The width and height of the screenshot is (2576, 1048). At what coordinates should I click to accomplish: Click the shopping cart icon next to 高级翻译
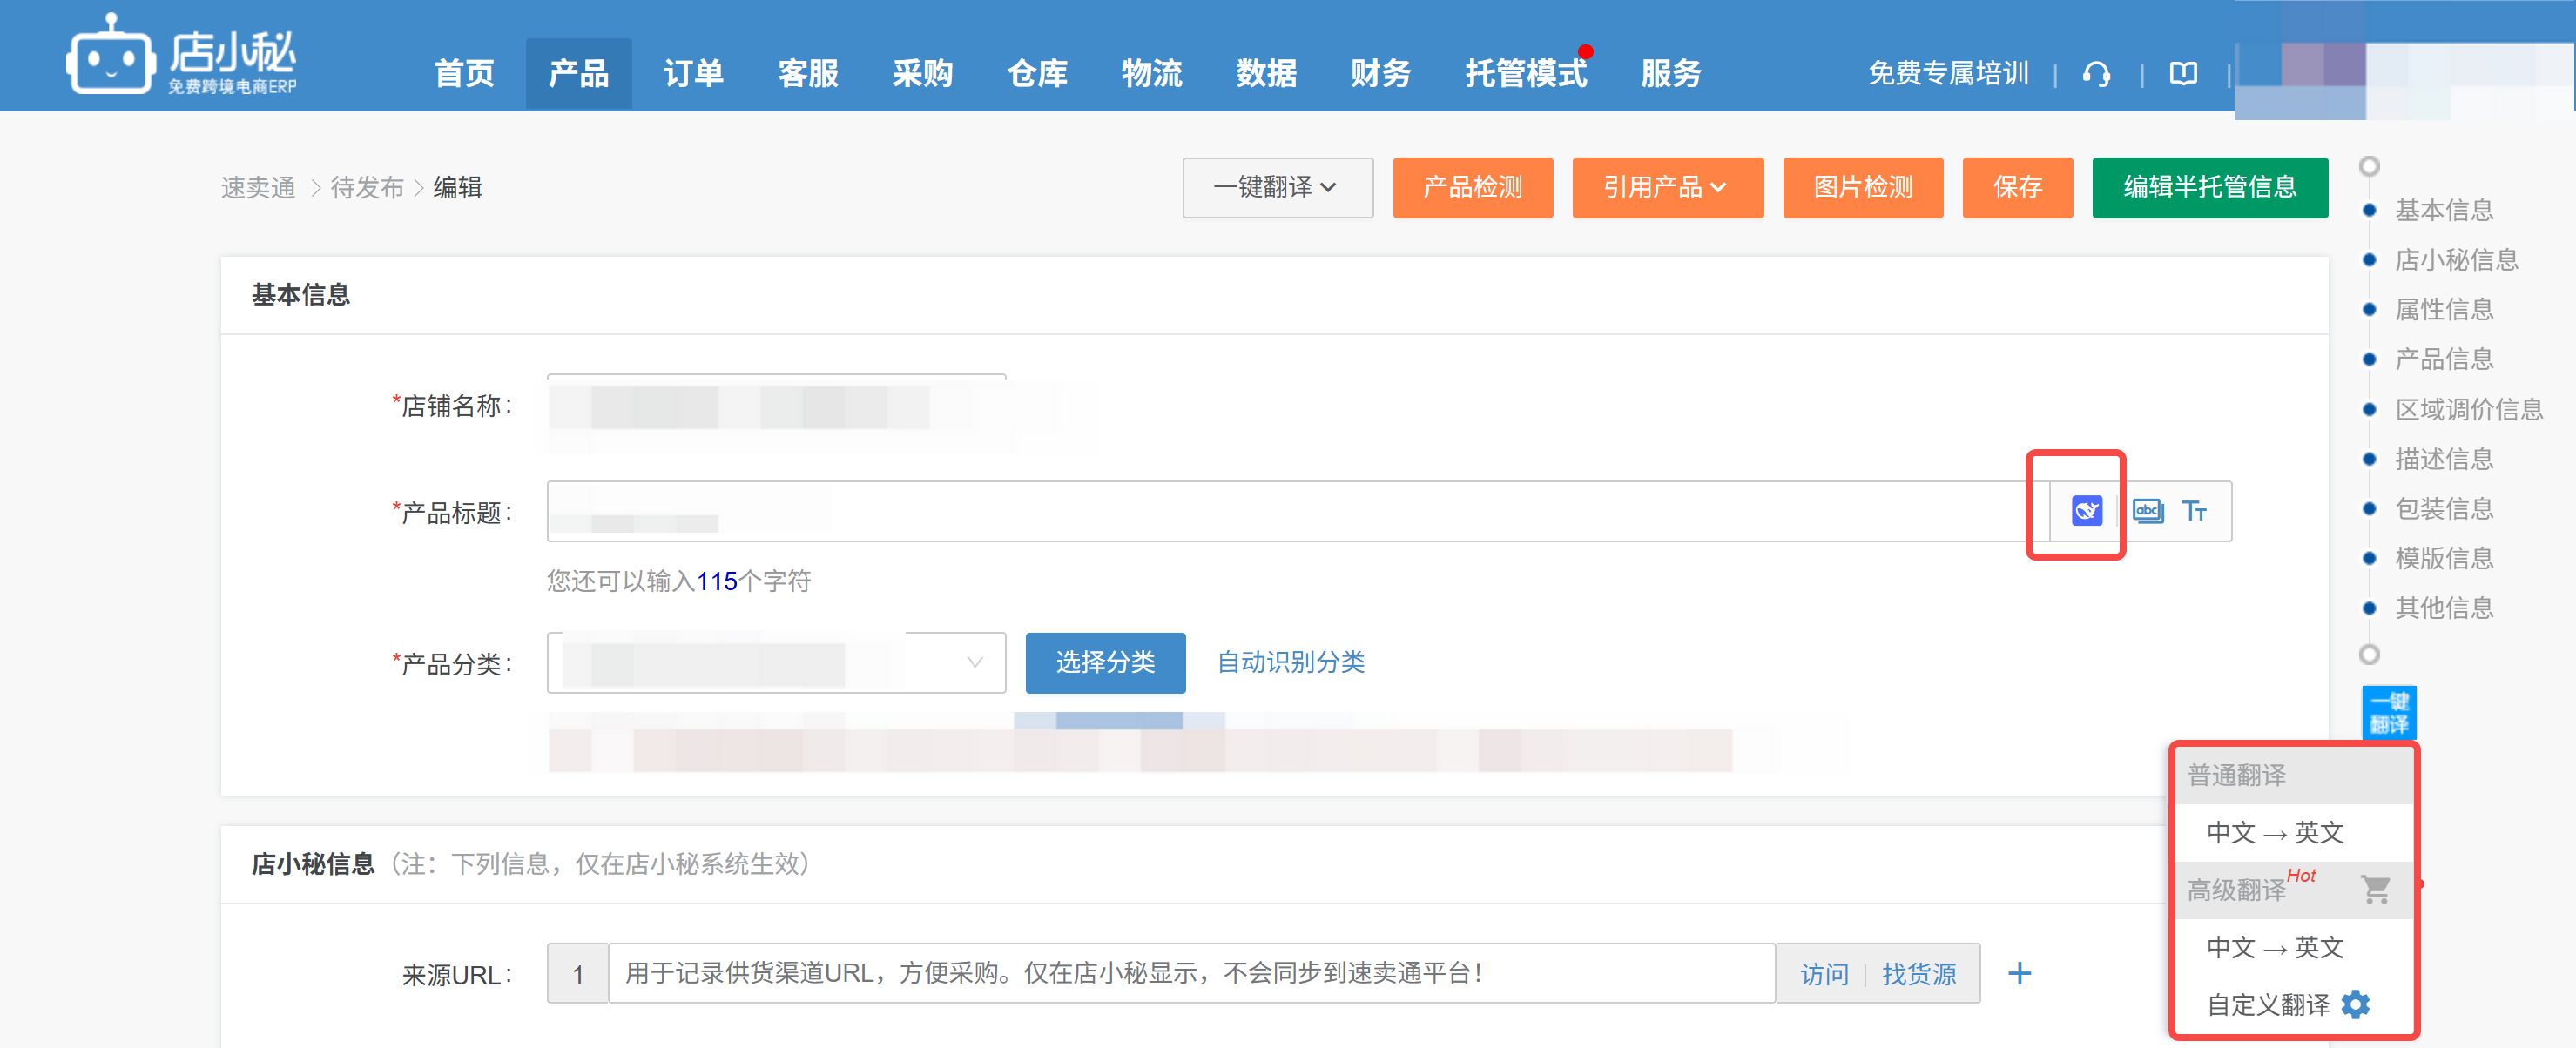point(2376,888)
